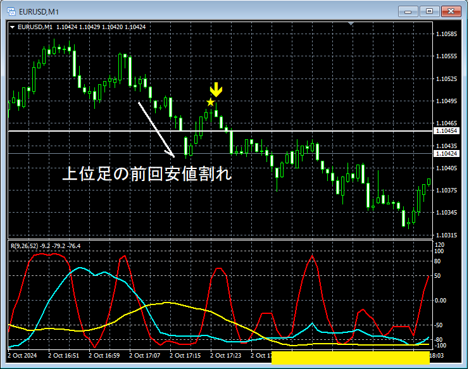Click the 2 Oct 17:15 time axis label

[185, 356]
